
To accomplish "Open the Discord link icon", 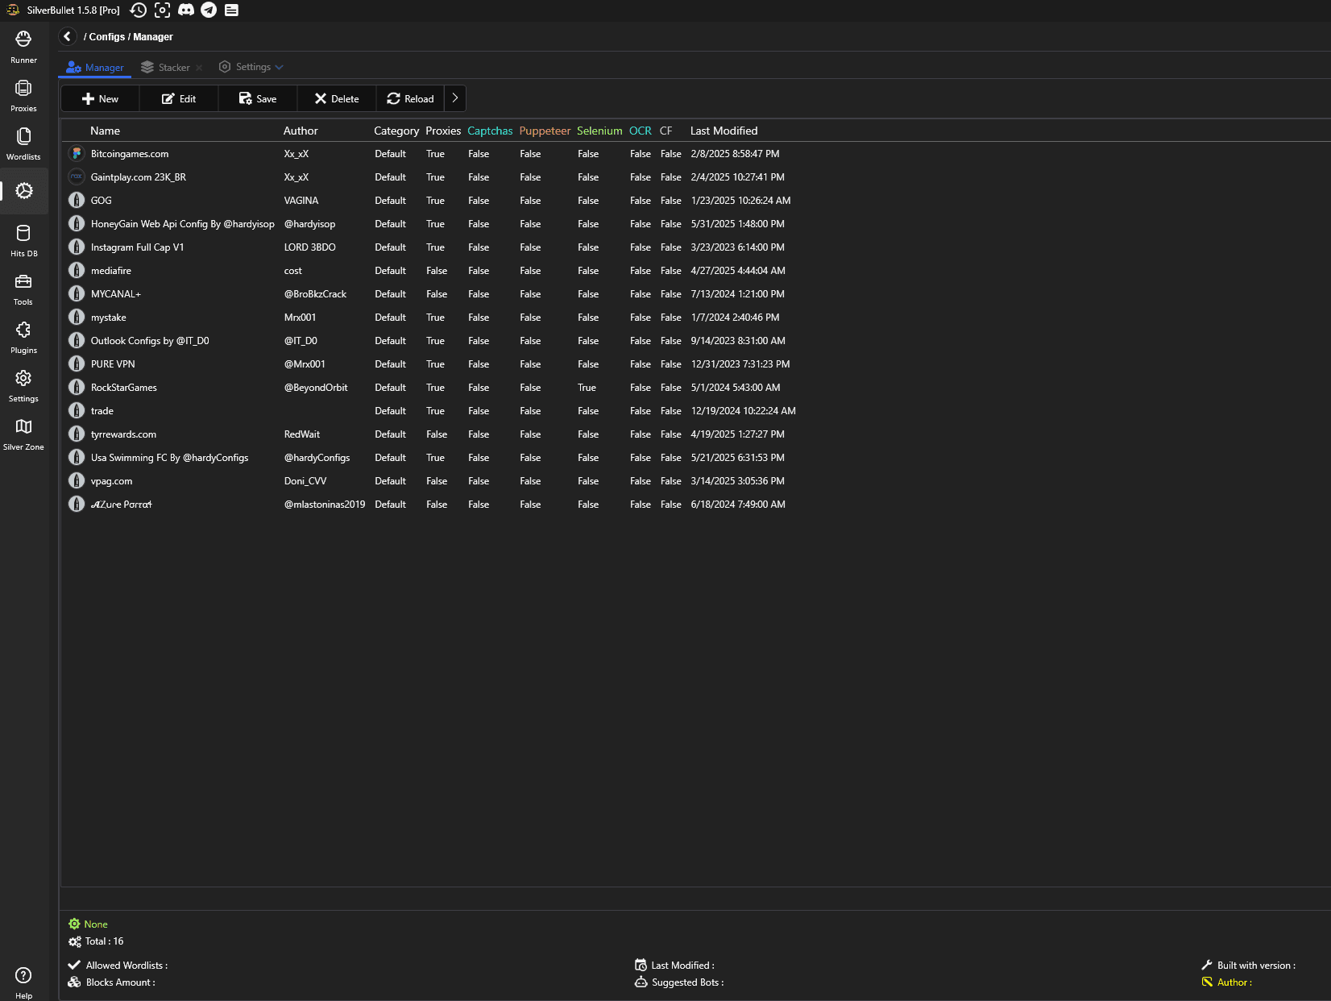I will tap(185, 10).
